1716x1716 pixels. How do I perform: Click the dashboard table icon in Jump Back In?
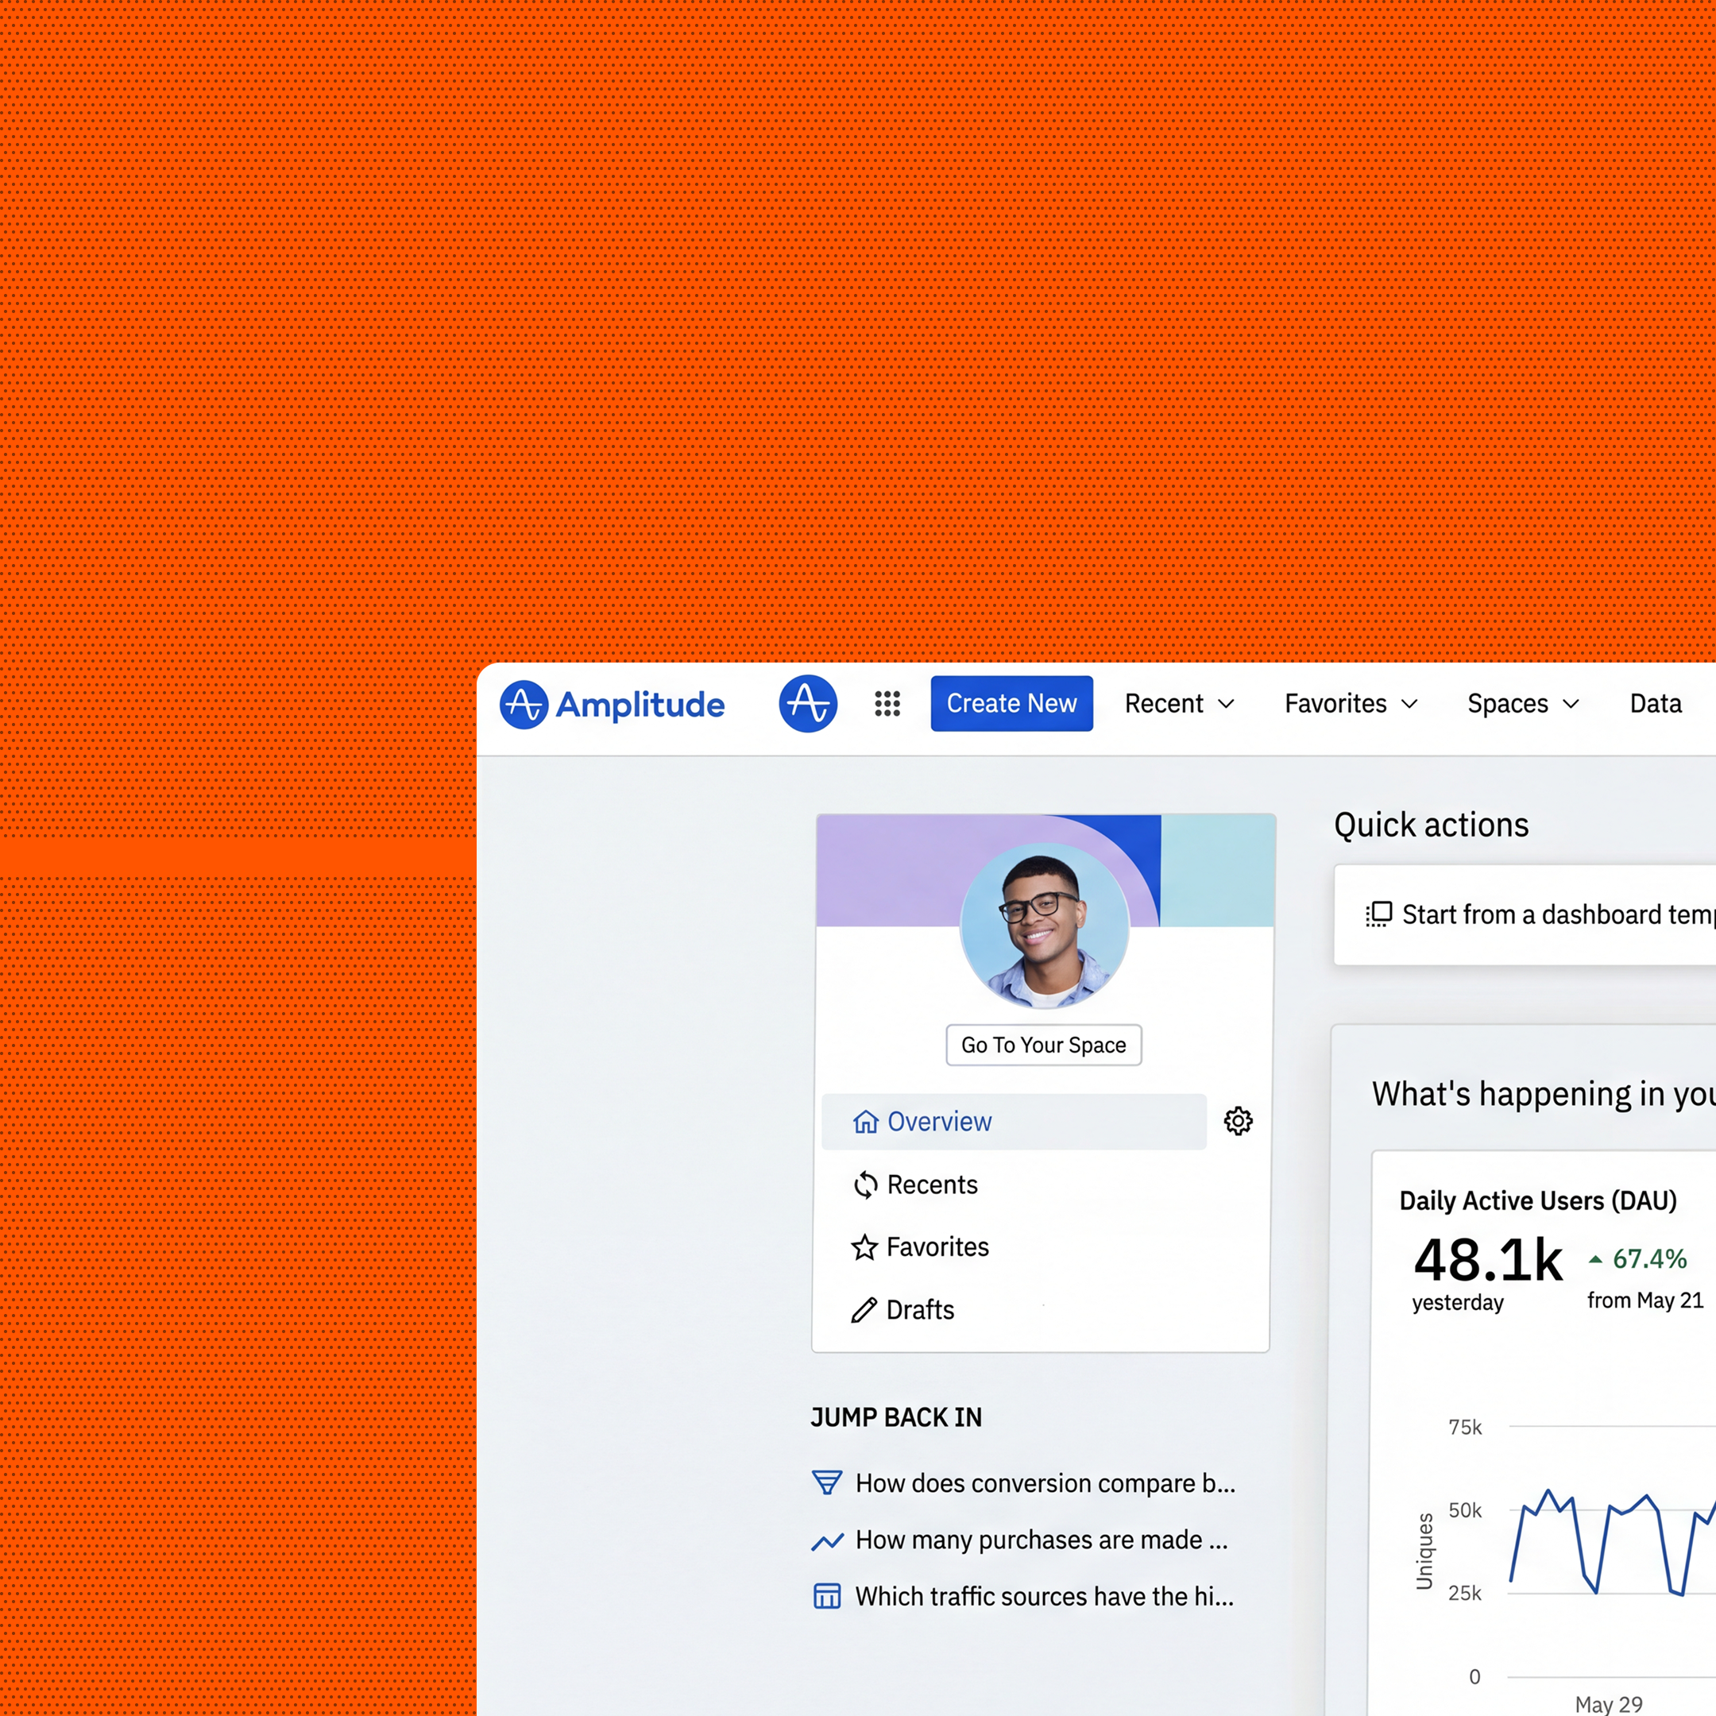827,1596
